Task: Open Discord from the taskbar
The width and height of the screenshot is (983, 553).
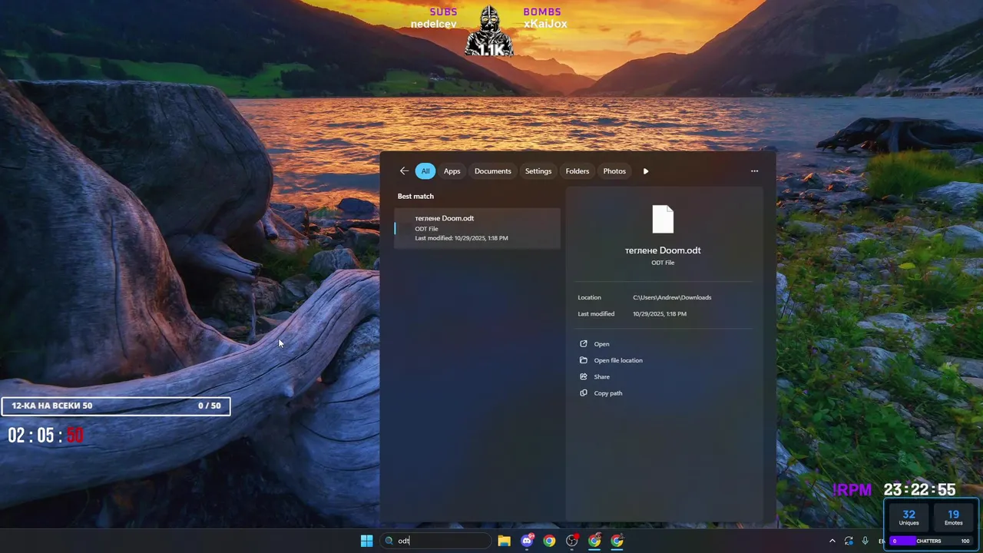Action: [527, 541]
